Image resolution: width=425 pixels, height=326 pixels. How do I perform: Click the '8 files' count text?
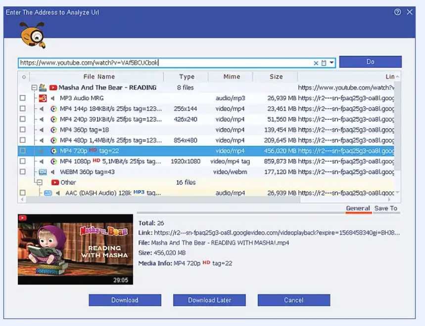click(x=186, y=87)
